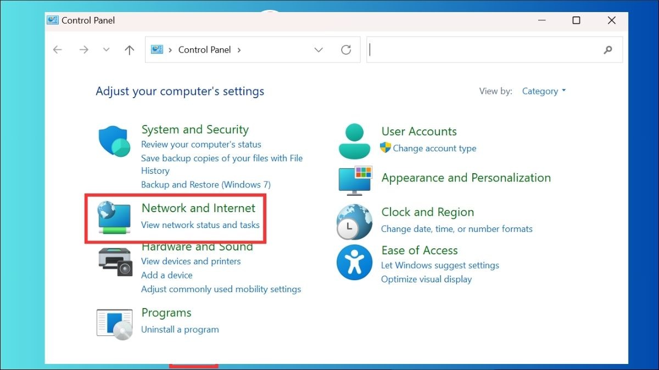659x370 pixels.
Task: Click the Control Panel icon in the address bar
Action: pyautogui.click(x=157, y=49)
